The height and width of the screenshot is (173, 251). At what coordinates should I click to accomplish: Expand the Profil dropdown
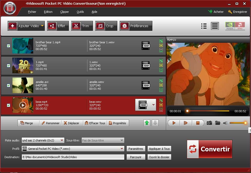(122, 149)
